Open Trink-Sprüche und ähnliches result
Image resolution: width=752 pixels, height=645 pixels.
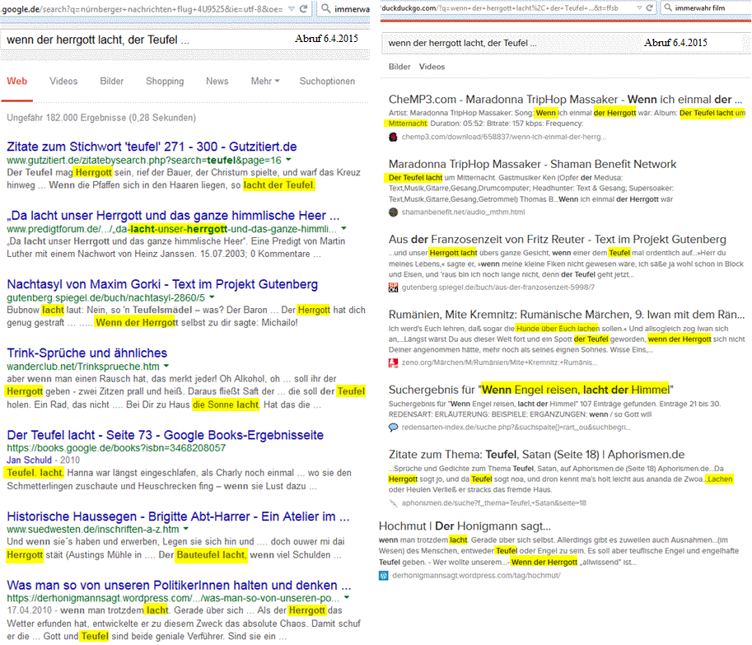pos(86,353)
